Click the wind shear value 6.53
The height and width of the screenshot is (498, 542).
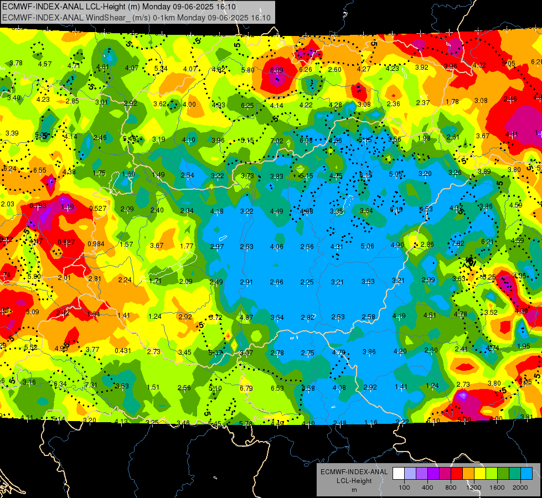click(277, 388)
